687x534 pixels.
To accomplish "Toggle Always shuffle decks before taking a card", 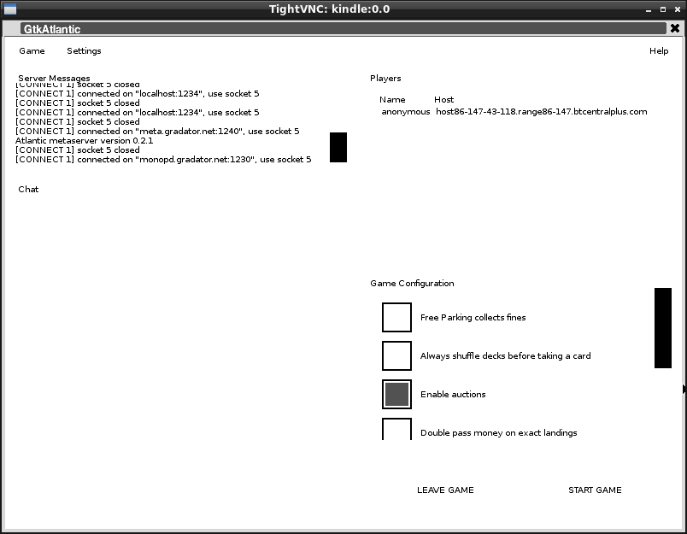I will [x=396, y=355].
